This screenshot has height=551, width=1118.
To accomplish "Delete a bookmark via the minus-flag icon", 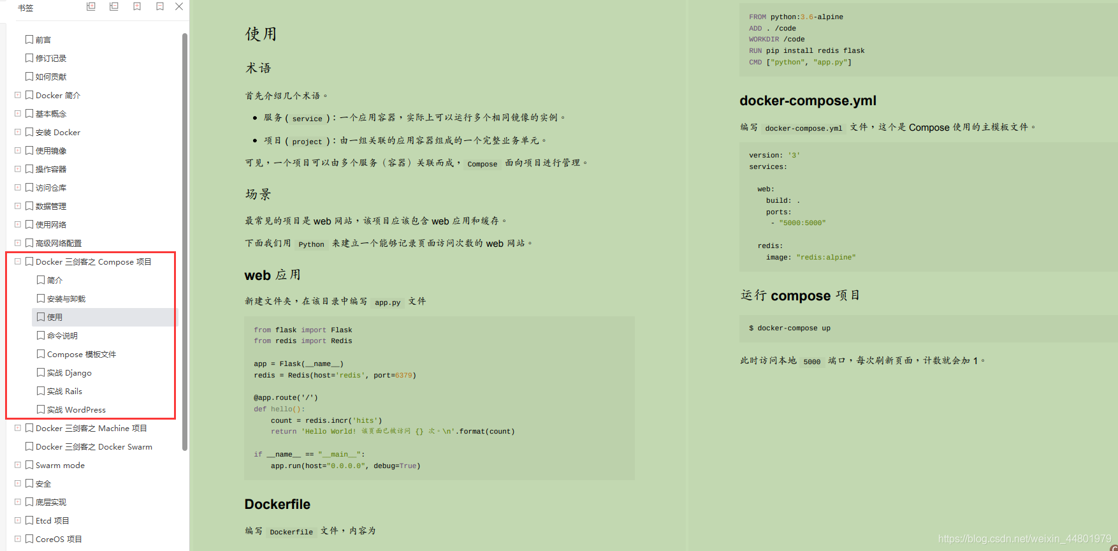I will [160, 6].
